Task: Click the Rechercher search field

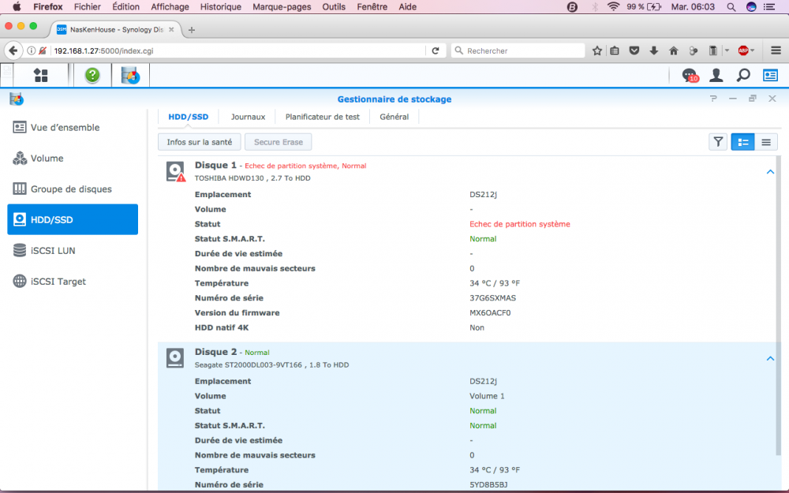Action: coord(518,50)
